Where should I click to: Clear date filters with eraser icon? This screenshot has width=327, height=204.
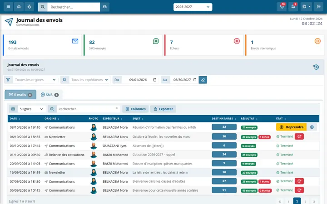[203, 80]
